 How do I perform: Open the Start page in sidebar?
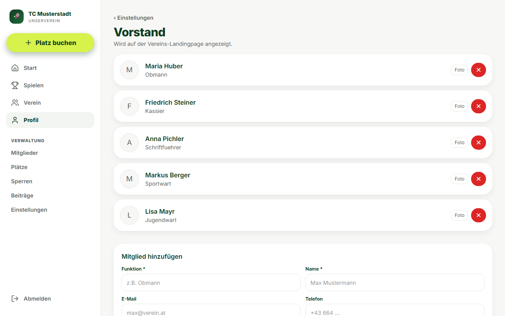click(x=50, y=68)
